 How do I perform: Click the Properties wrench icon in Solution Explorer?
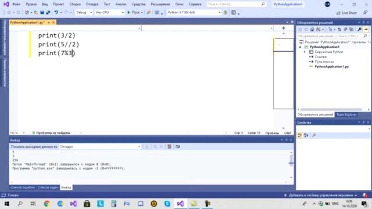coord(359,30)
